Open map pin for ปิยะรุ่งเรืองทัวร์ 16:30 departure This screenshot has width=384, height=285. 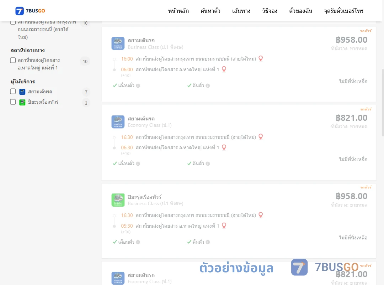261,215
